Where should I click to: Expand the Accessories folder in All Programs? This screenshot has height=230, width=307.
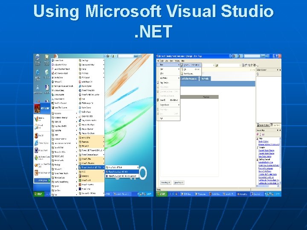(x=64, y=113)
